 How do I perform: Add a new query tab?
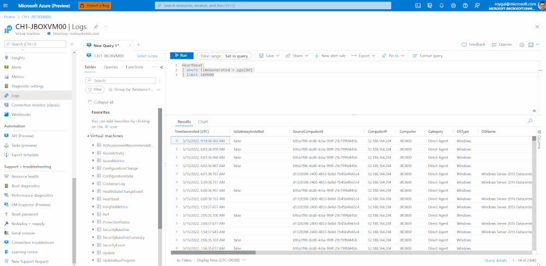pyautogui.click(x=139, y=45)
